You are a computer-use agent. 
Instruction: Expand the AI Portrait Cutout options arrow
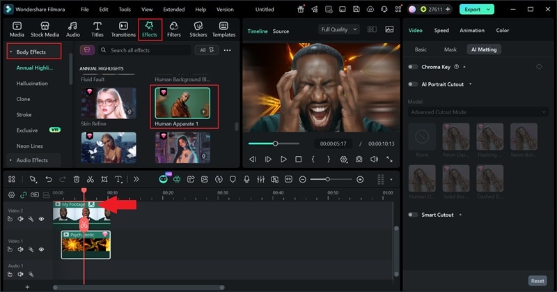[471, 84]
